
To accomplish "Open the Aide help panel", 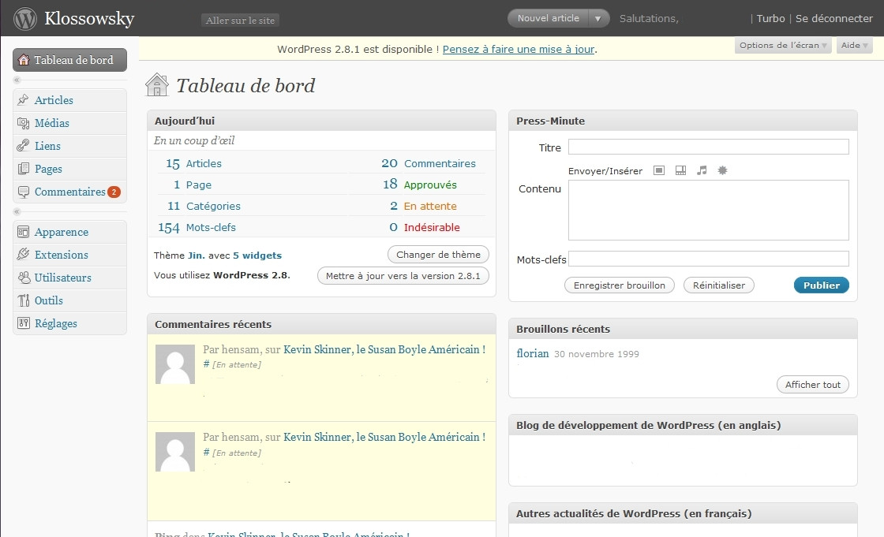I will point(854,45).
